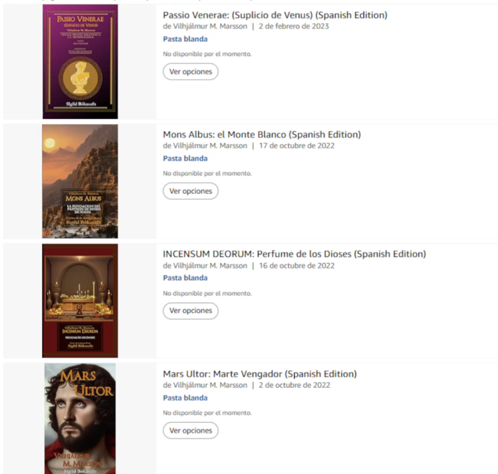
Task: Select Pasta blanda format for Incensum Deorum
Action: pos(185,278)
